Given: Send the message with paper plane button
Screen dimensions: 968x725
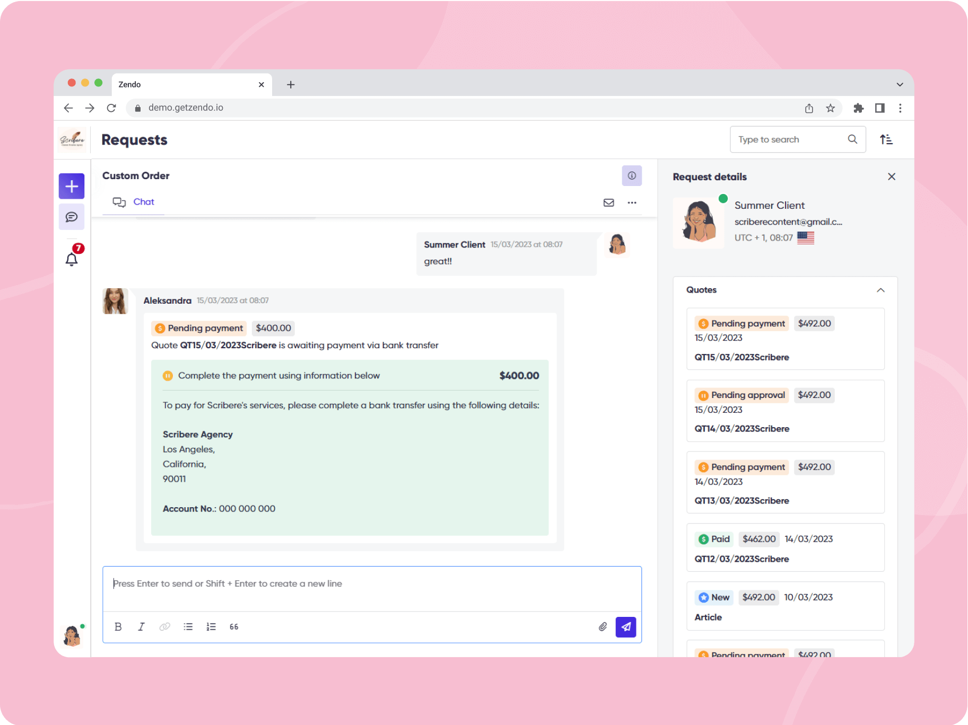Looking at the screenshot, I should [x=626, y=627].
